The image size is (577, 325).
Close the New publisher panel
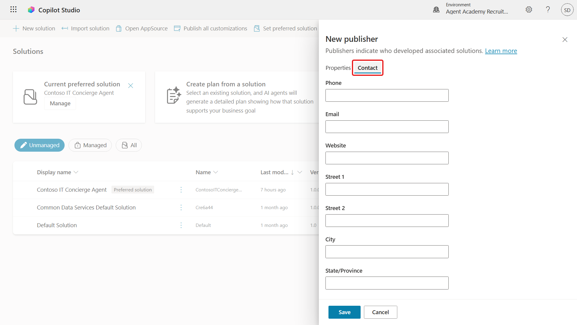tap(565, 39)
